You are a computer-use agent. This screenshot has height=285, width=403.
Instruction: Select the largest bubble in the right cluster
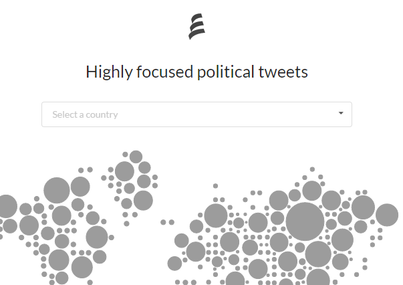click(x=305, y=221)
